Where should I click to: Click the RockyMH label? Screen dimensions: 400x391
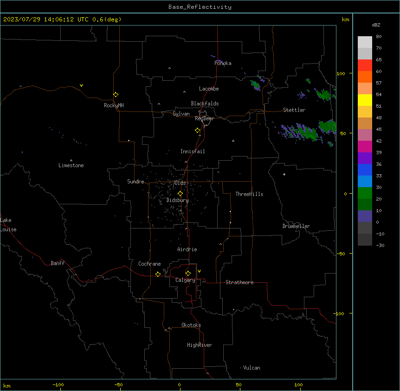coord(114,105)
